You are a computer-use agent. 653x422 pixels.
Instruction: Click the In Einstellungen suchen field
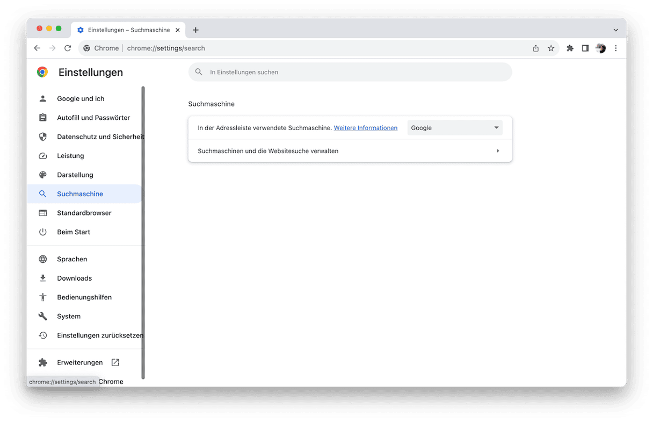(350, 72)
